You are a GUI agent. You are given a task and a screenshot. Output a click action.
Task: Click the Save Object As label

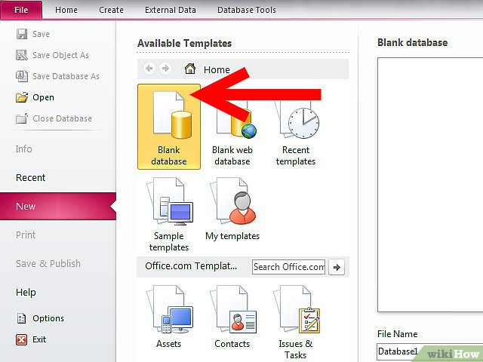[x=60, y=55]
